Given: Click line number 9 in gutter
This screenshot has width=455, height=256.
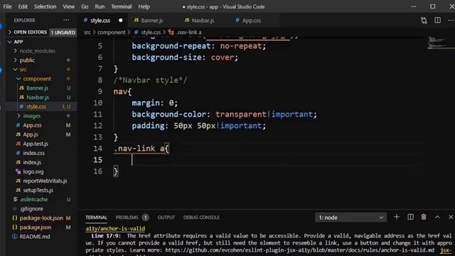Looking at the screenshot, I should [x=100, y=92].
